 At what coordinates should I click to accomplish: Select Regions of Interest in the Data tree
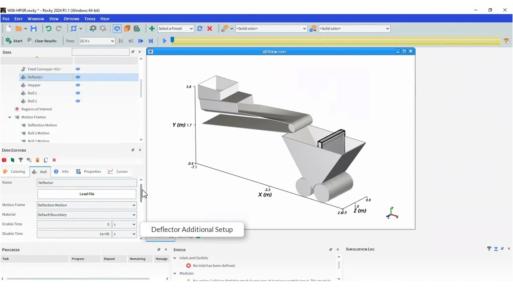point(36,109)
